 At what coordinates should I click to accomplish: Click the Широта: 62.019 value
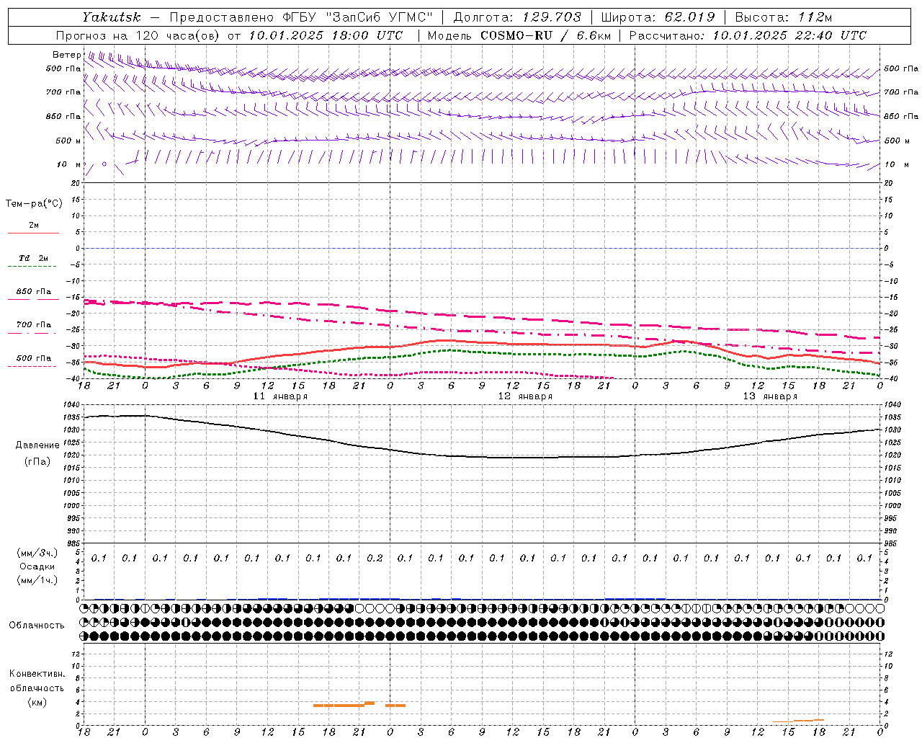[x=658, y=17]
